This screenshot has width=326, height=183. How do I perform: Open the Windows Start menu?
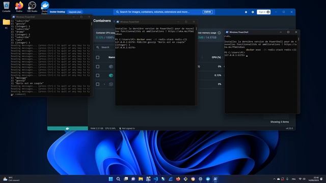tap(111, 179)
